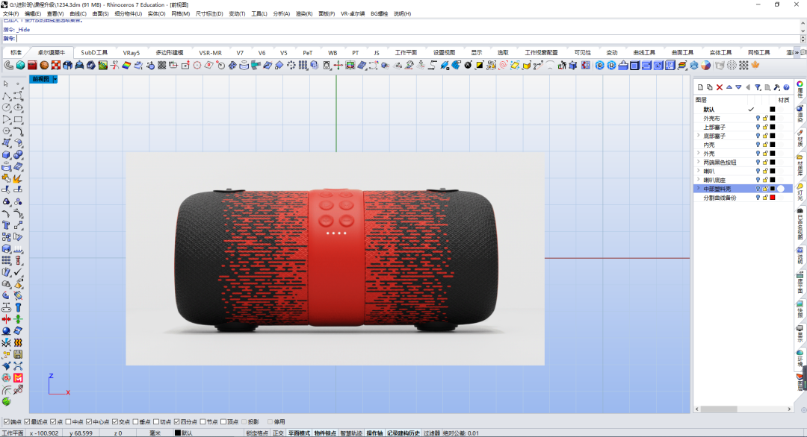Expand the 两端黑色按钮 layer
The width and height of the screenshot is (807, 437).
coord(699,163)
